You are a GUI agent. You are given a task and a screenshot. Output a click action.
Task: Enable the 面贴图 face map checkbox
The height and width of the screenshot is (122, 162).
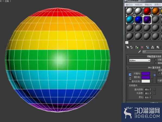tap(155, 63)
